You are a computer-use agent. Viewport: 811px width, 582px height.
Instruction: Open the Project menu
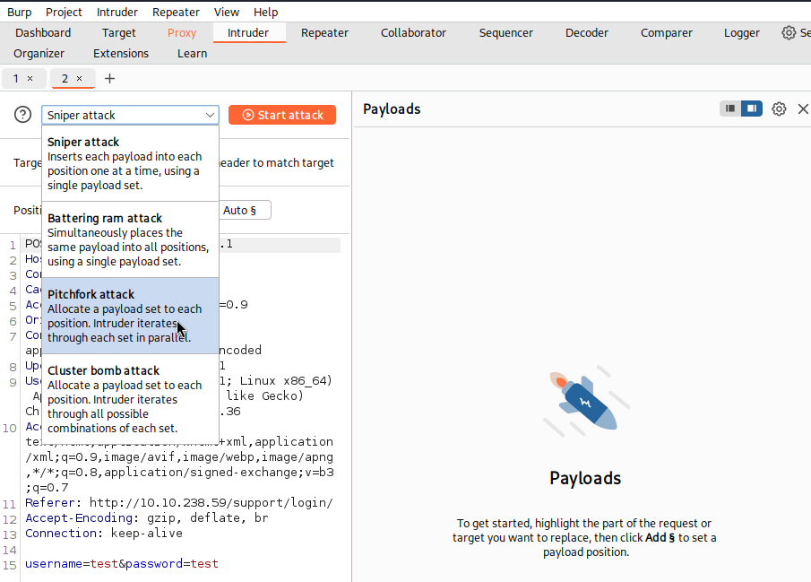click(x=64, y=12)
